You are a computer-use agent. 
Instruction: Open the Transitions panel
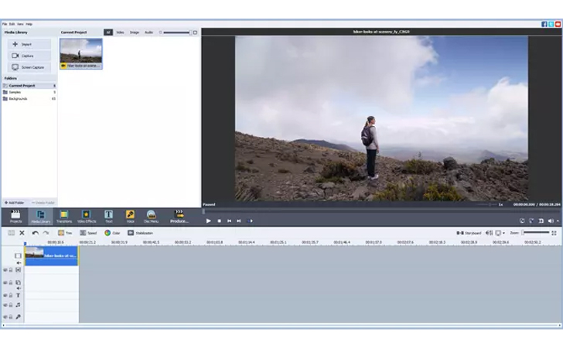64,217
